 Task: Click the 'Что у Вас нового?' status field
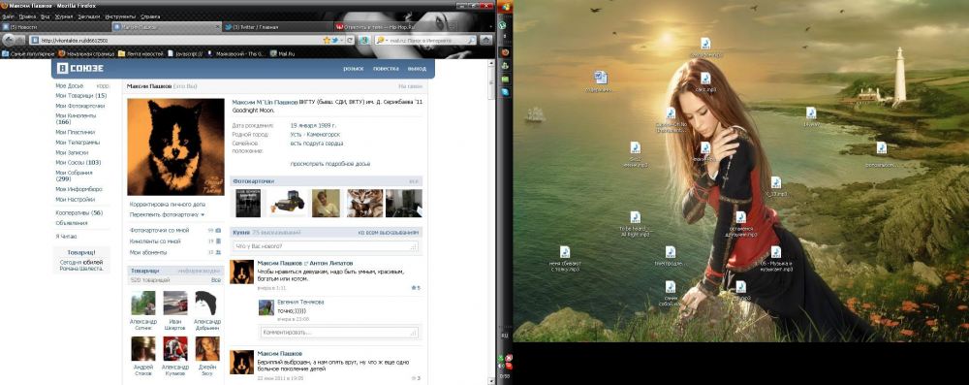tap(326, 246)
